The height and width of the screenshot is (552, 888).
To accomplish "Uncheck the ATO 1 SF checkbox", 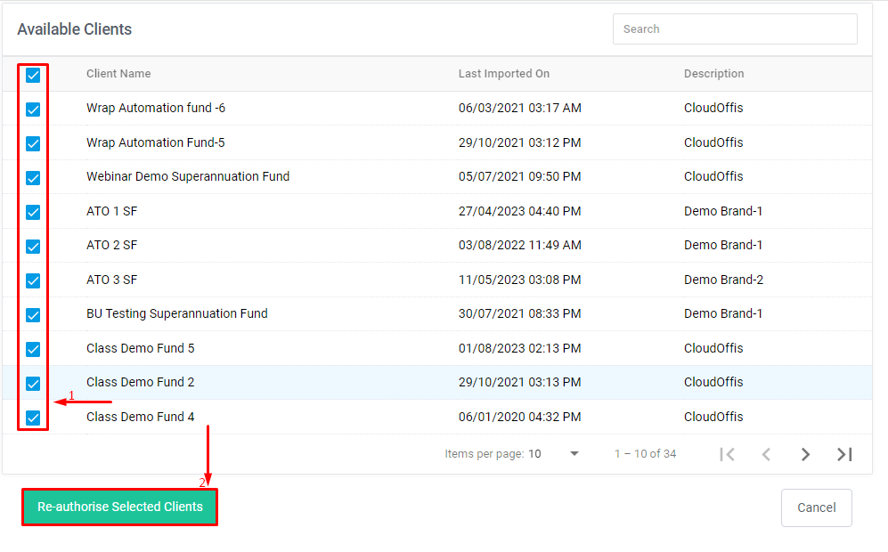I will click(33, 212).
